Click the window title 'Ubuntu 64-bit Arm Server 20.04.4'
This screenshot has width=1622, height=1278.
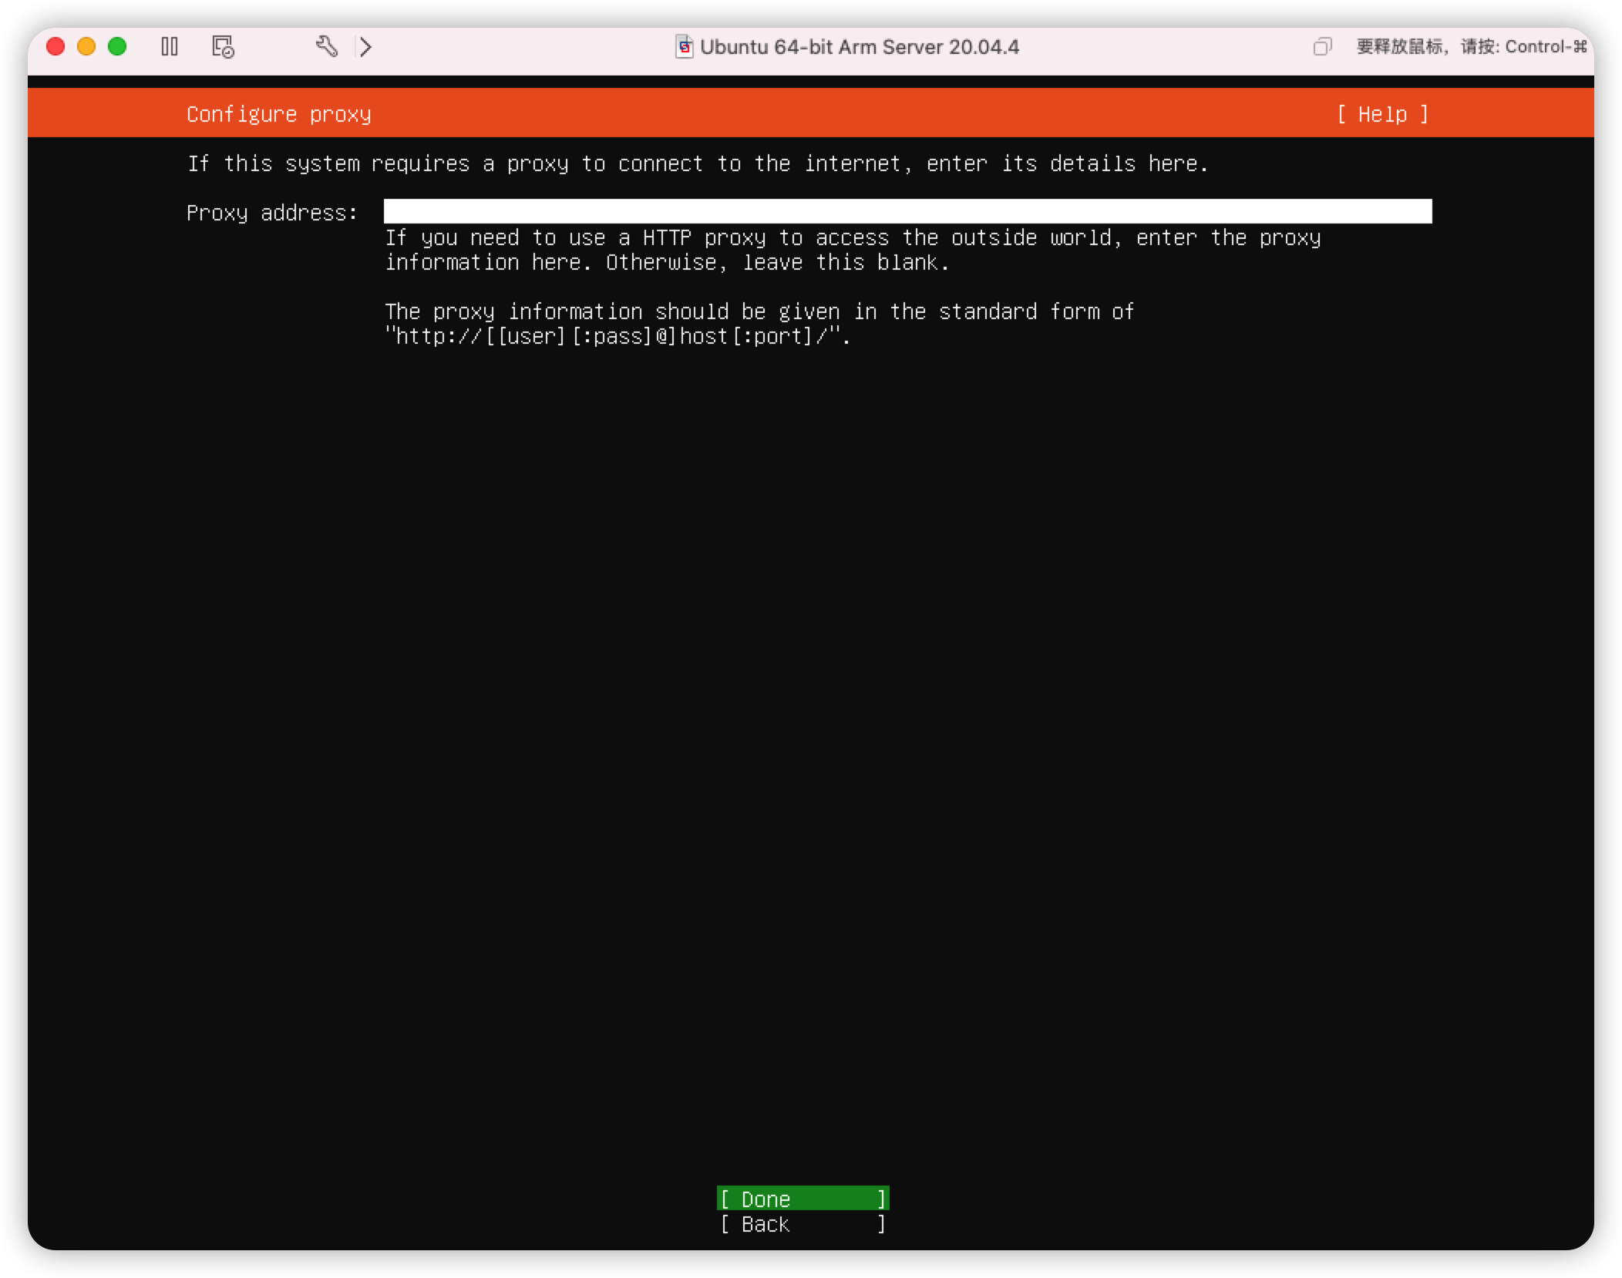tap(859, 47)
